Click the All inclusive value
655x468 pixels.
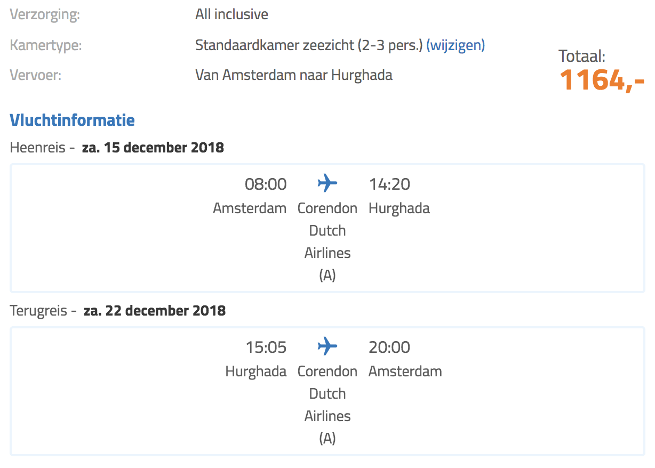pyautogui.click(x=231, y=14)
